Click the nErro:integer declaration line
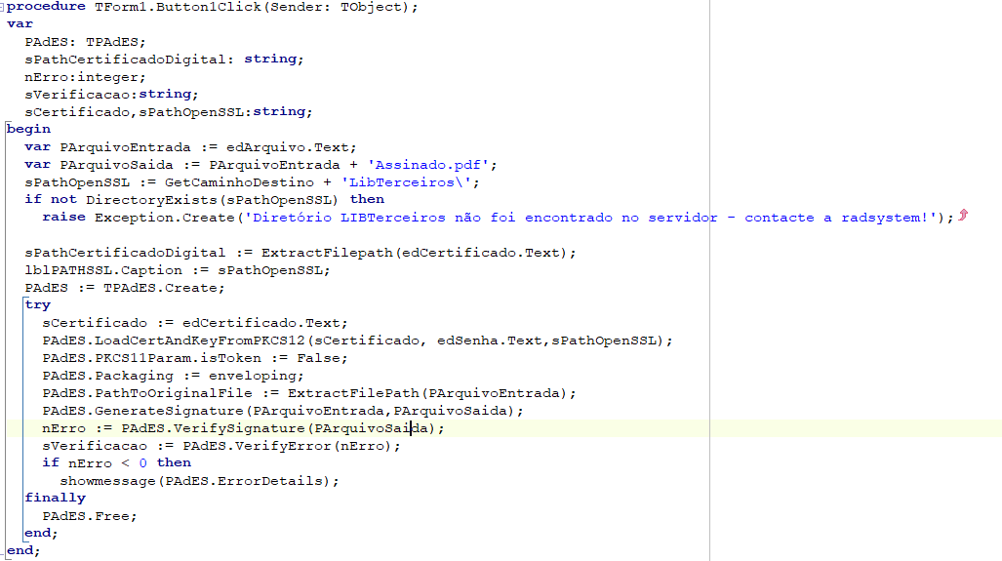The height and width of the screenshot is (561, 1002). (86, 77)
